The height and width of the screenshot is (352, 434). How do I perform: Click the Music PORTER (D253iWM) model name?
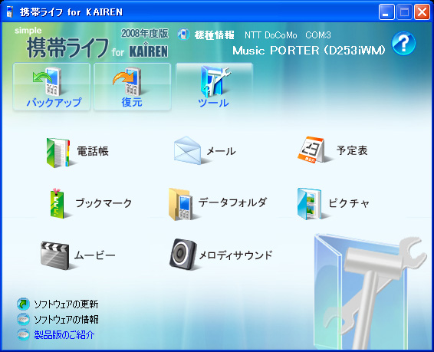(308, 51)
